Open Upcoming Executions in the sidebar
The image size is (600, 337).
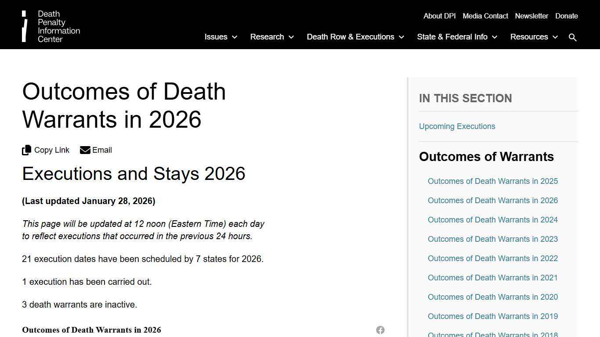click(457, 126)
